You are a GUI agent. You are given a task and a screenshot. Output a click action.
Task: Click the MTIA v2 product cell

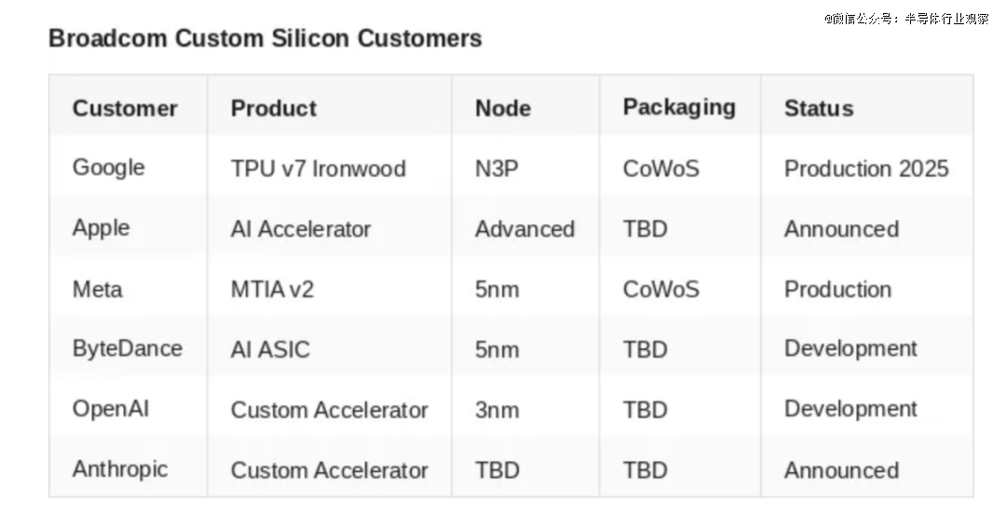click(273, 289)
